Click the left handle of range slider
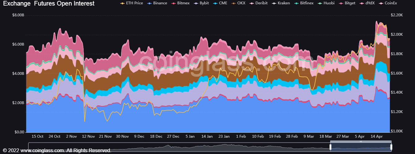The width and height of the screenshot is (415, 154). [330, 147]
